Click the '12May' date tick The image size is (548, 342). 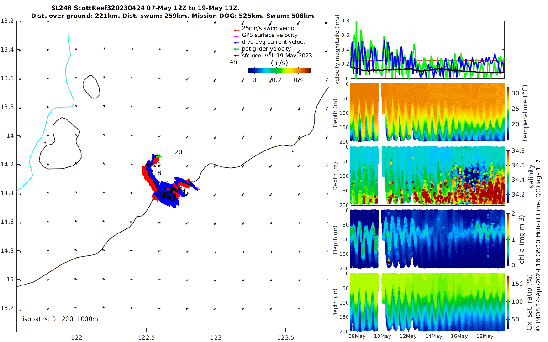coord(408,337)
